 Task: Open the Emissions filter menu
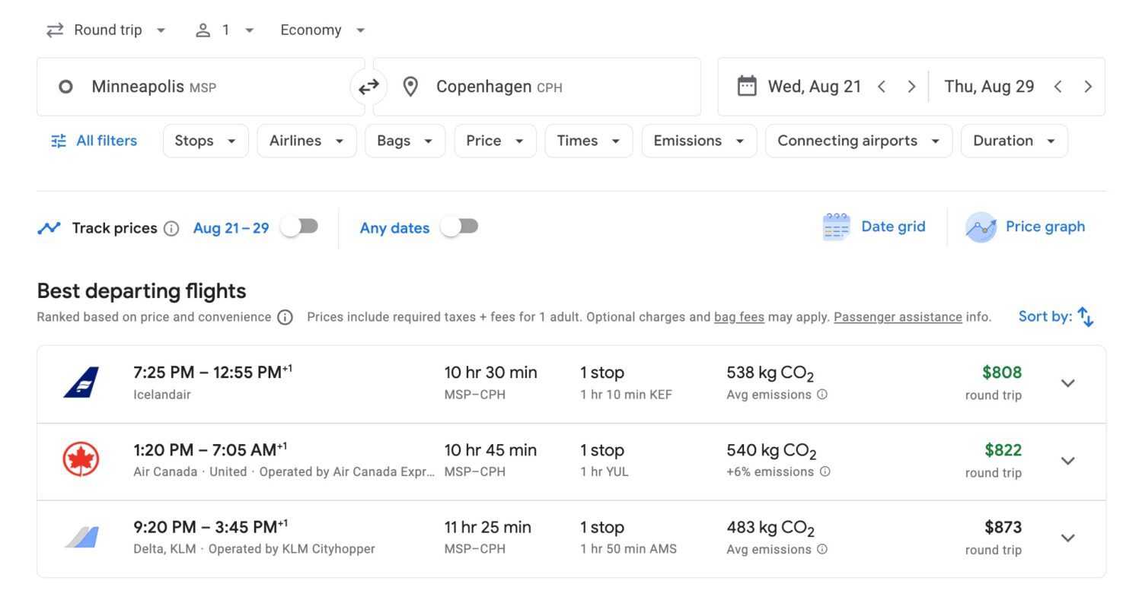[x=698, y=141]
